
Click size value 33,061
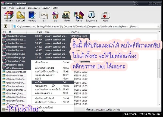click(39, 36)
